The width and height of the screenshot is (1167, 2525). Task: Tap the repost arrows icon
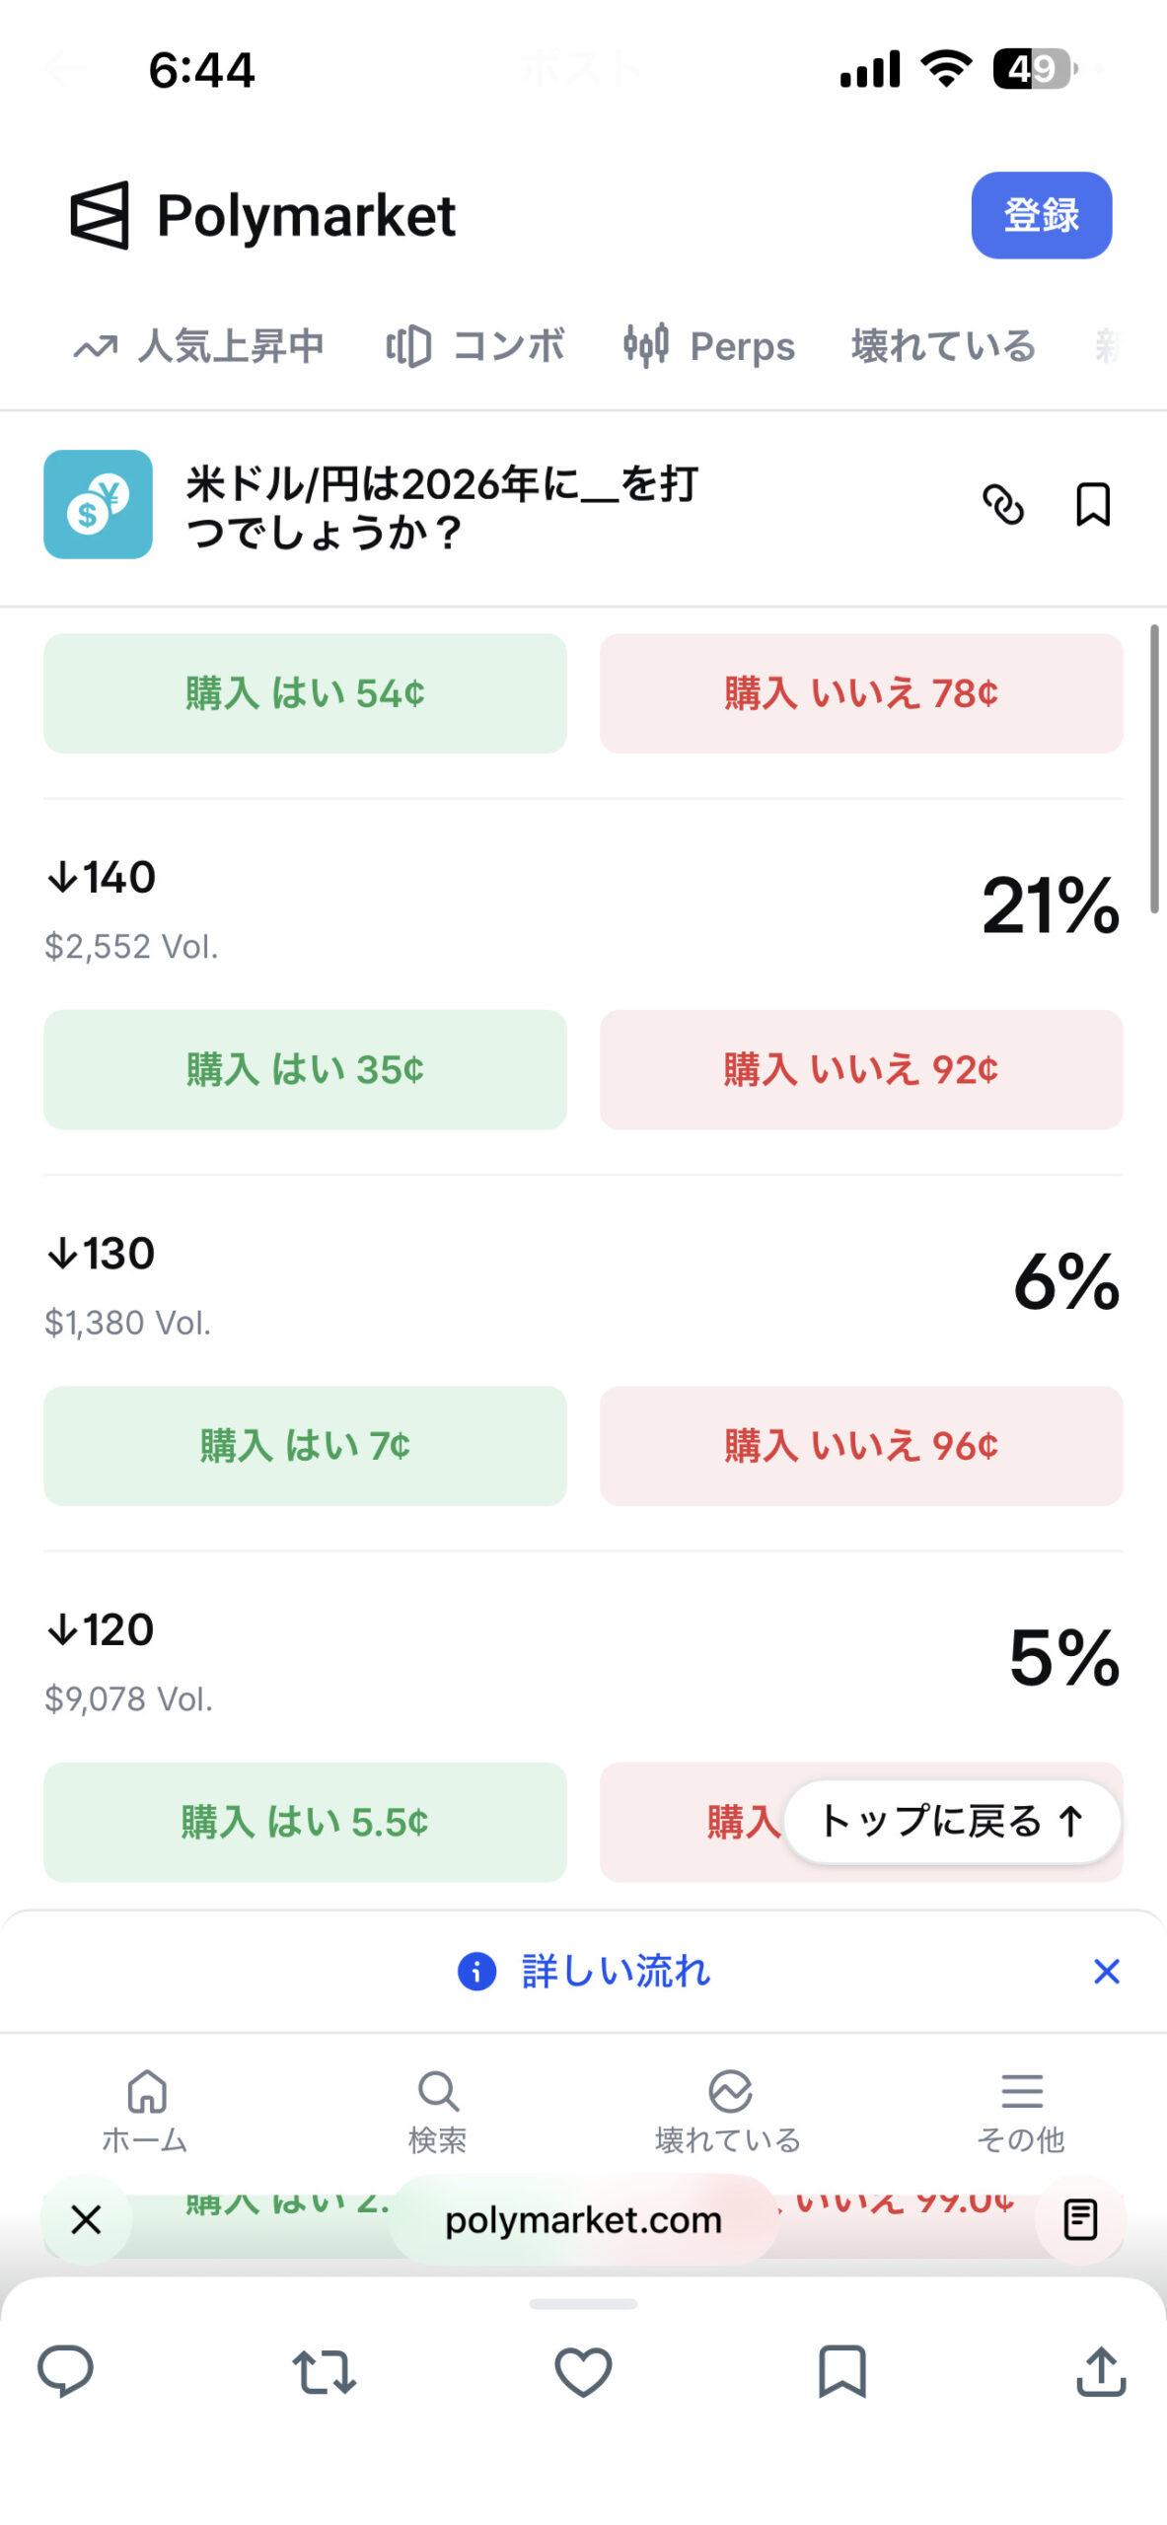(325, 2372)
